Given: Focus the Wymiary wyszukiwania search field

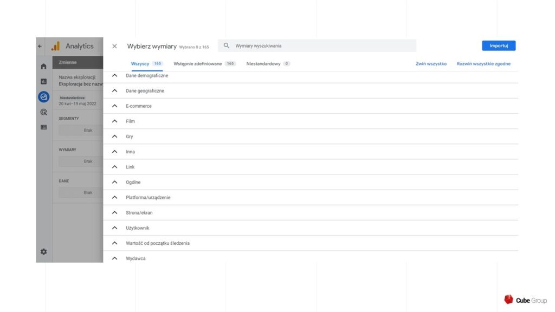Looking at the screenshot, I should coord(317,45).
